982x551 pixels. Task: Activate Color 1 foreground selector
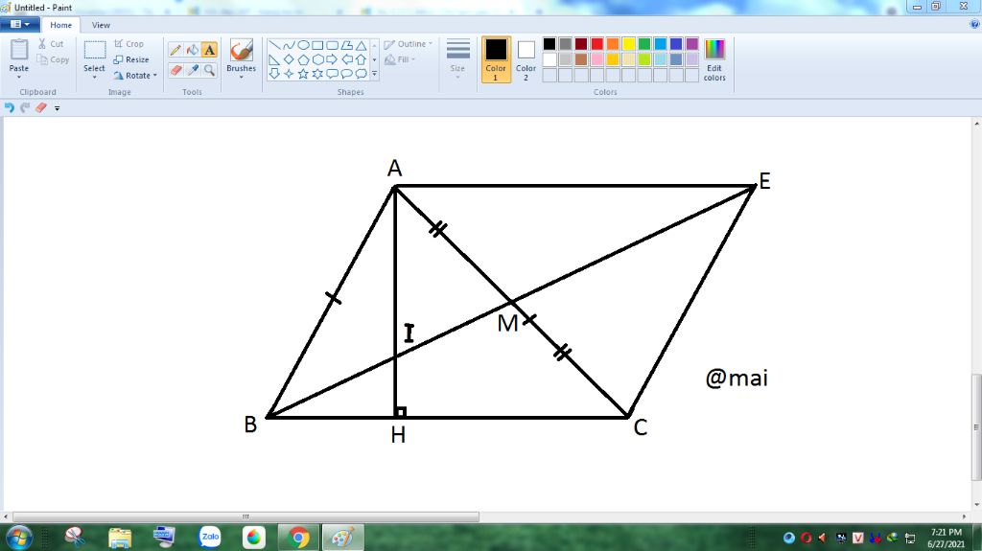[x=496, y=59]
